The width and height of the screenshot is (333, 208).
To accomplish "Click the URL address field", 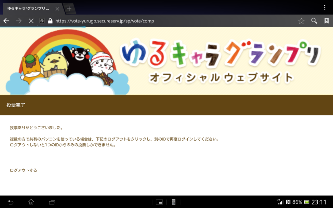I will pyautogui.click(x=173, y=21).
